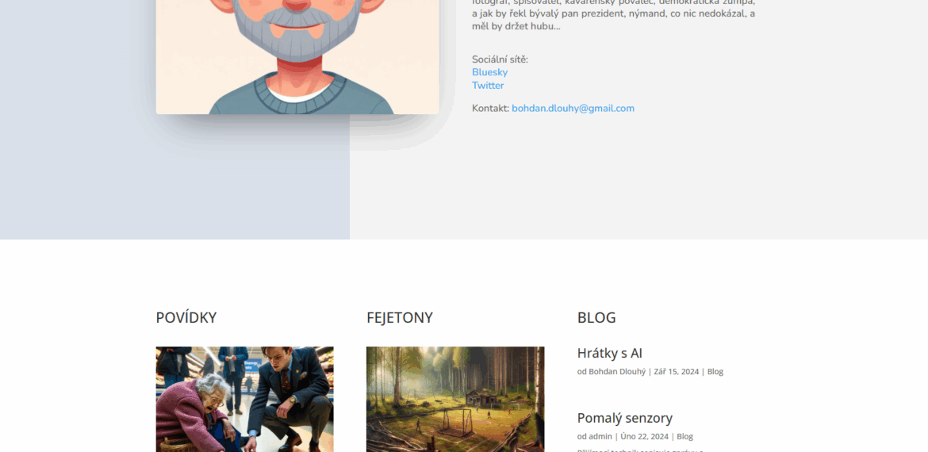The height and width of the screenshot is (452, 928).
Task: Click the Úno 22, 2024 post date
Action: (644, 437)
